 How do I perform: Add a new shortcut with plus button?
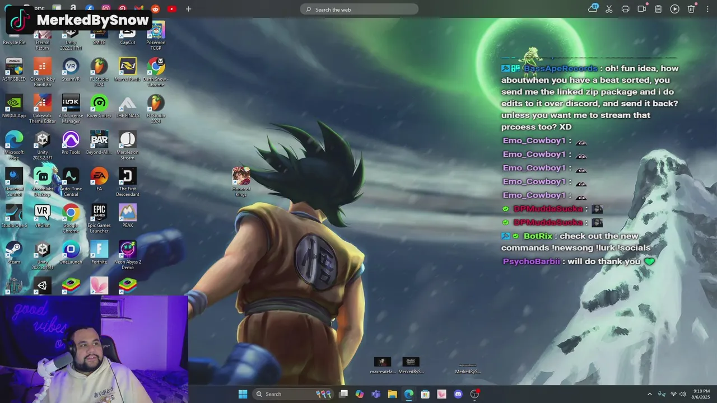click(188, 9)
